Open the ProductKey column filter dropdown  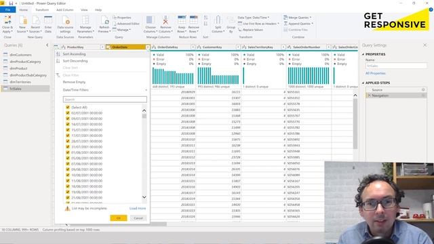click(x=102, y=47)
